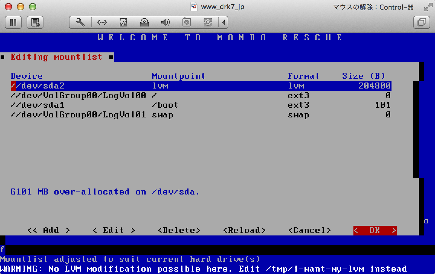Select the Add button

pos(49,230)
